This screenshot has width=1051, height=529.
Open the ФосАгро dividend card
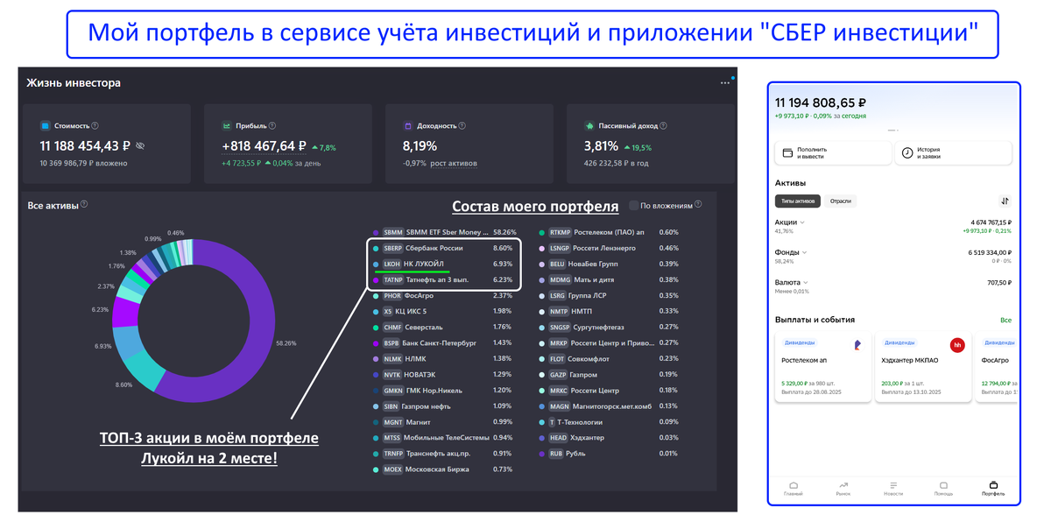[x=998, y=367]
